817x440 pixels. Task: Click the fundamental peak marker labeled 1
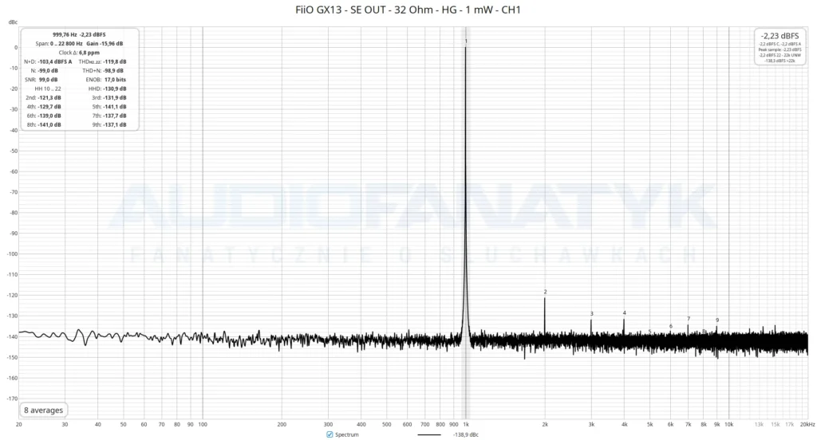[x=466, y=41]
